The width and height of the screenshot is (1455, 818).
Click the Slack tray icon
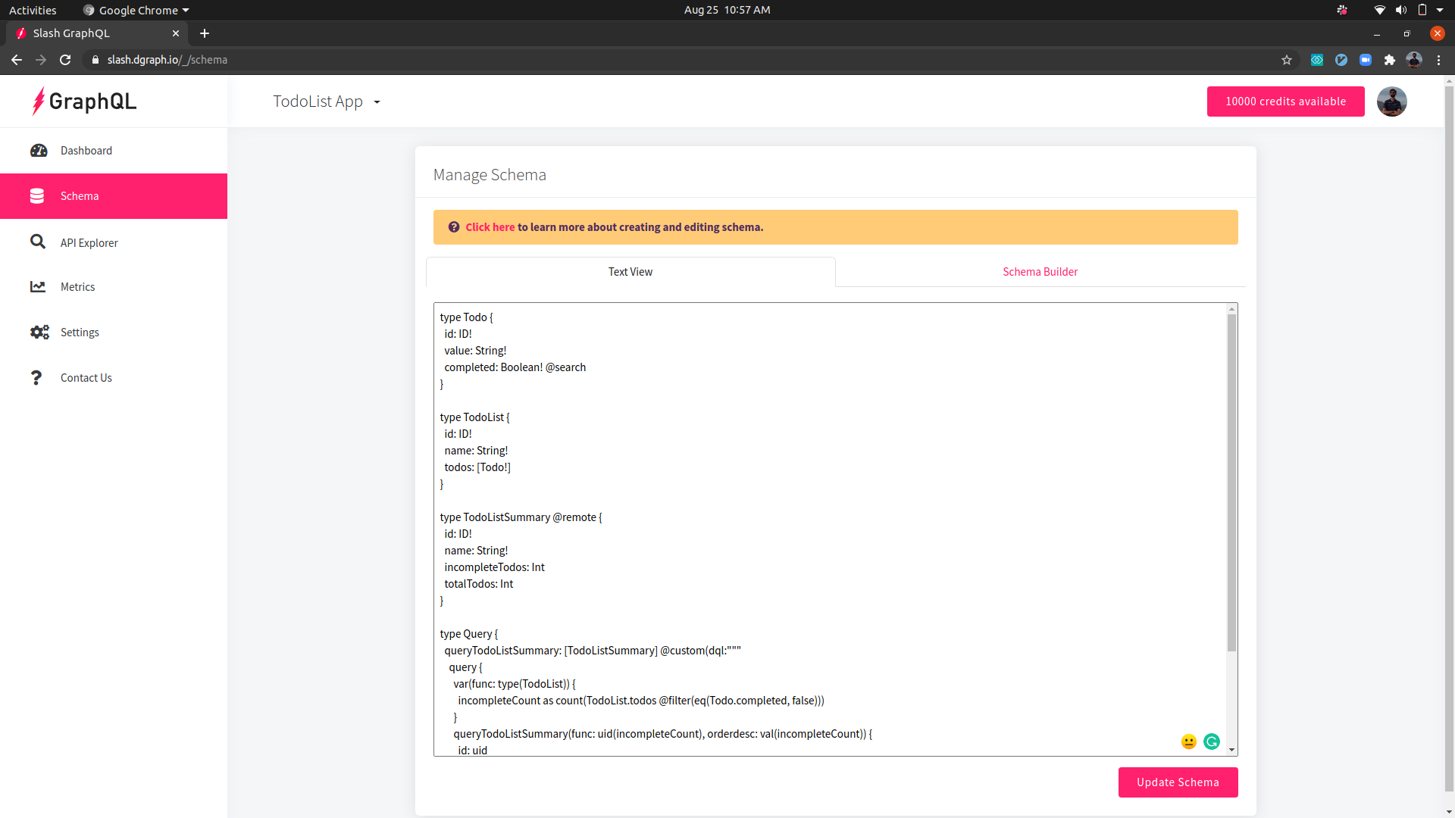tap(1341, 10)
